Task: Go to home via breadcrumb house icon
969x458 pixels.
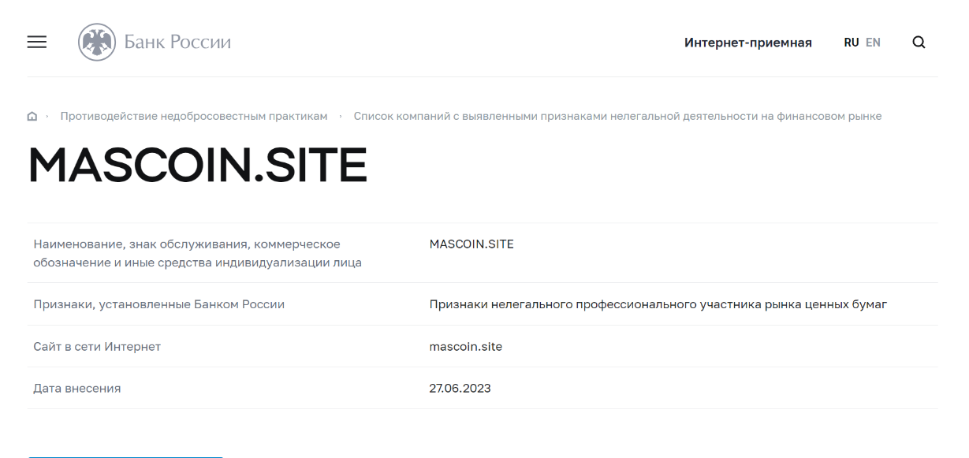Action: 32,117
